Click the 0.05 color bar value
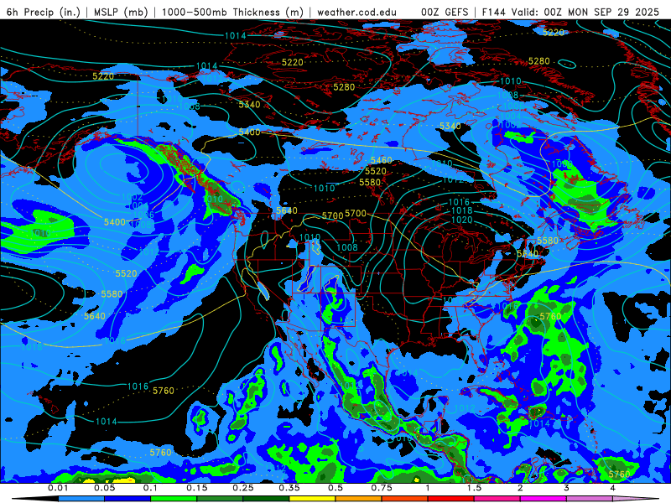The width and height of the screenshot is (671, 503). (x=104, y=488)
